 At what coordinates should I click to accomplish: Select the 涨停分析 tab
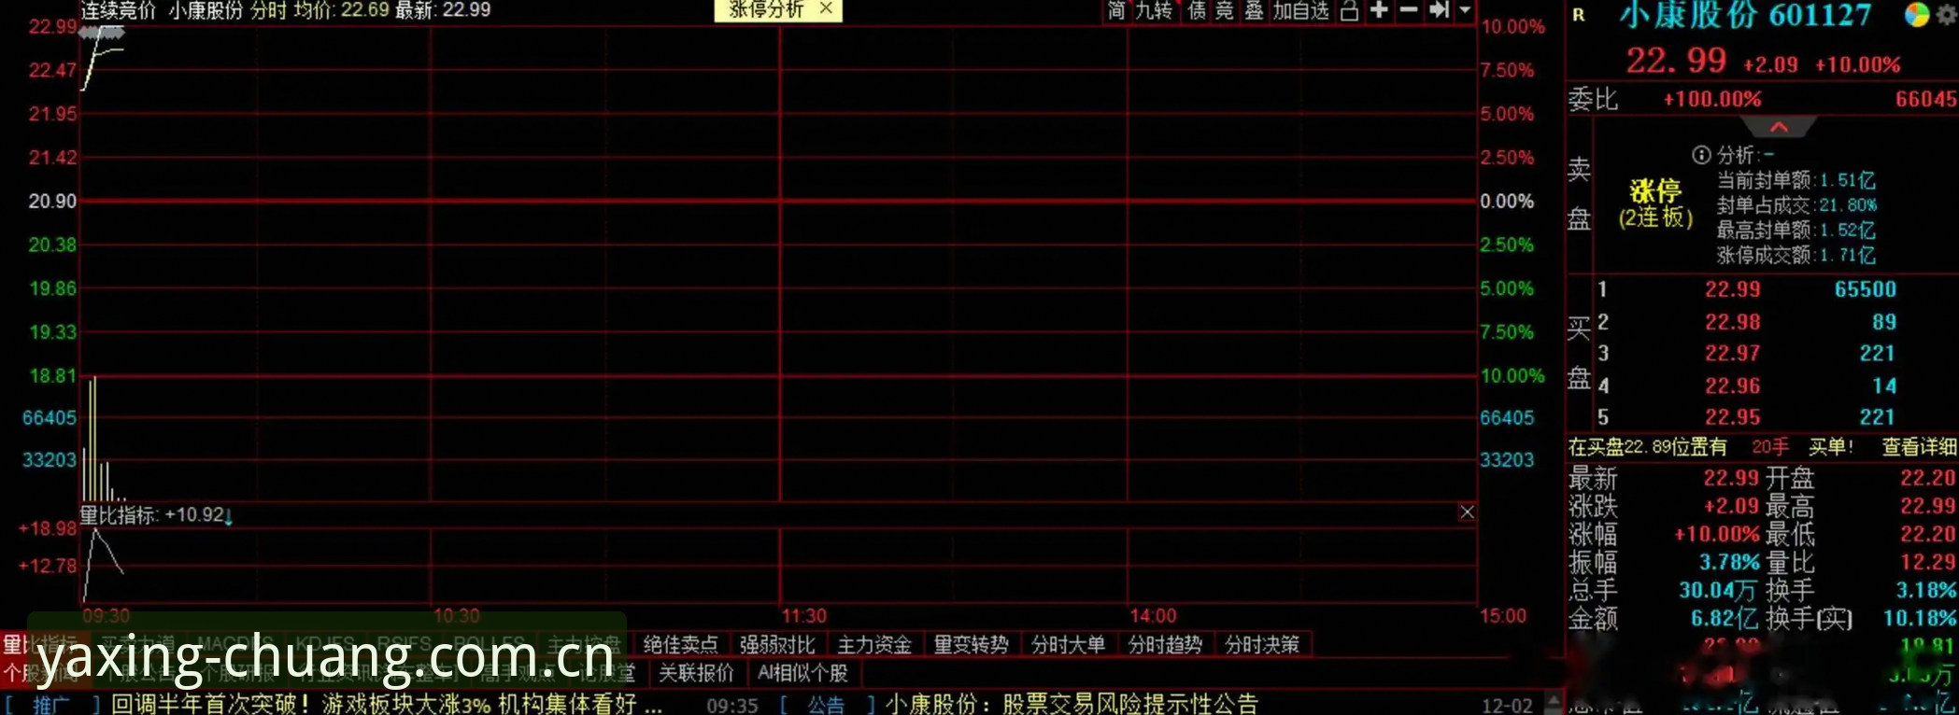[x=766, y=9]
